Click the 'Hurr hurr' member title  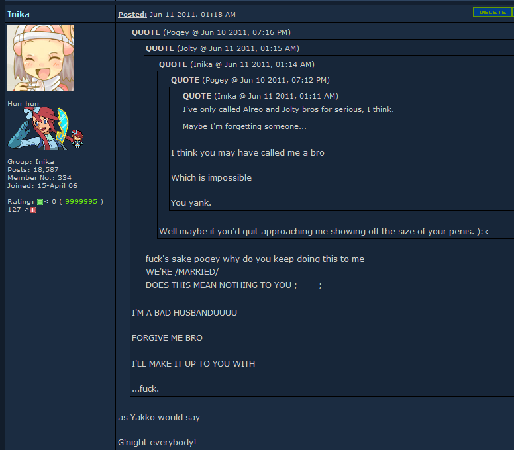pyautogui.click(x=24, y=103)
